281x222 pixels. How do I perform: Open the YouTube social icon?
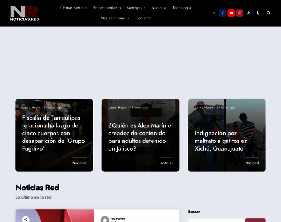(231, 13)
